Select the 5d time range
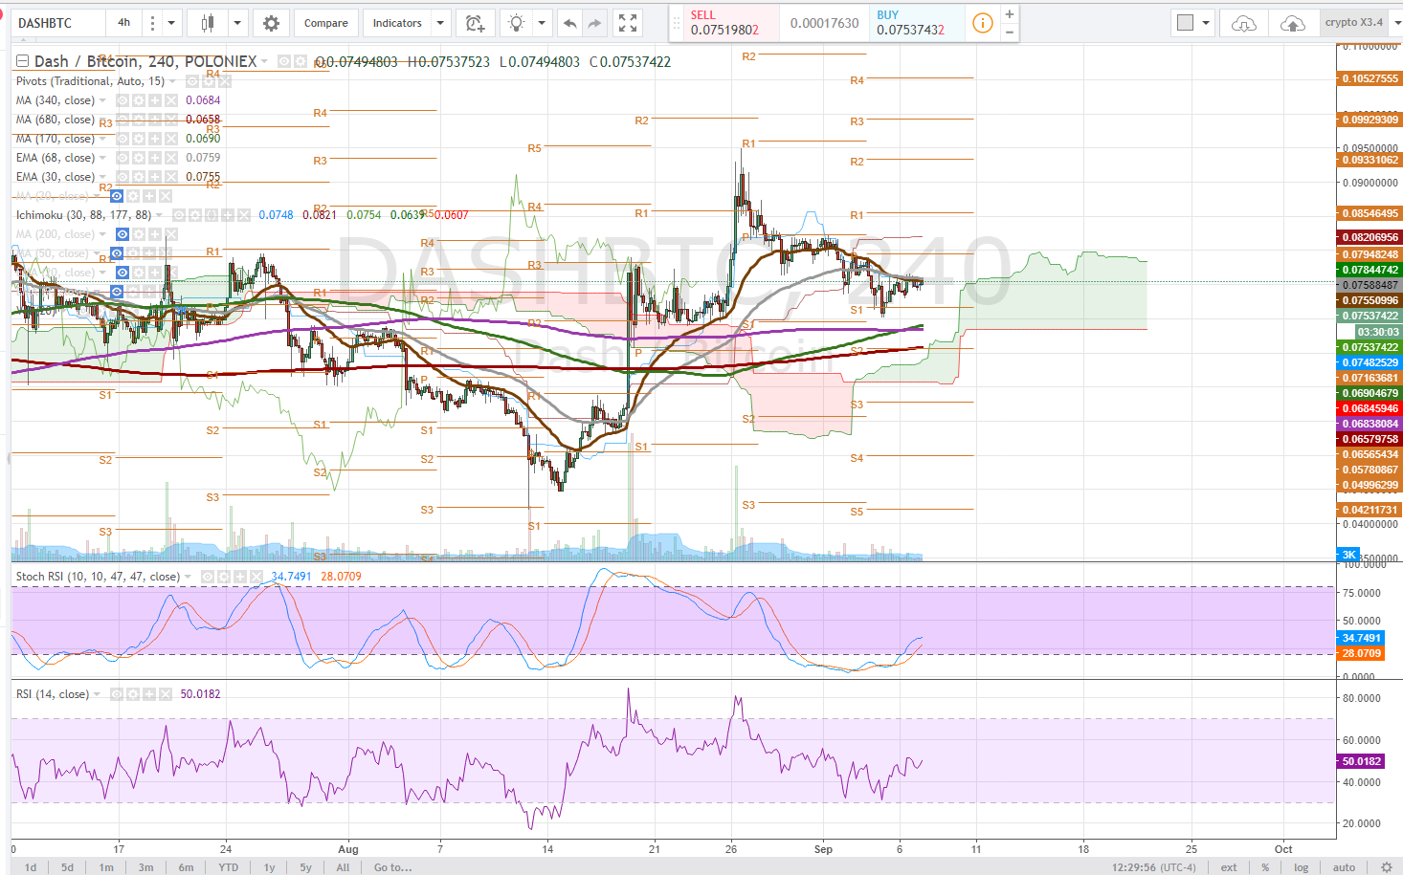 pos(67,867)
